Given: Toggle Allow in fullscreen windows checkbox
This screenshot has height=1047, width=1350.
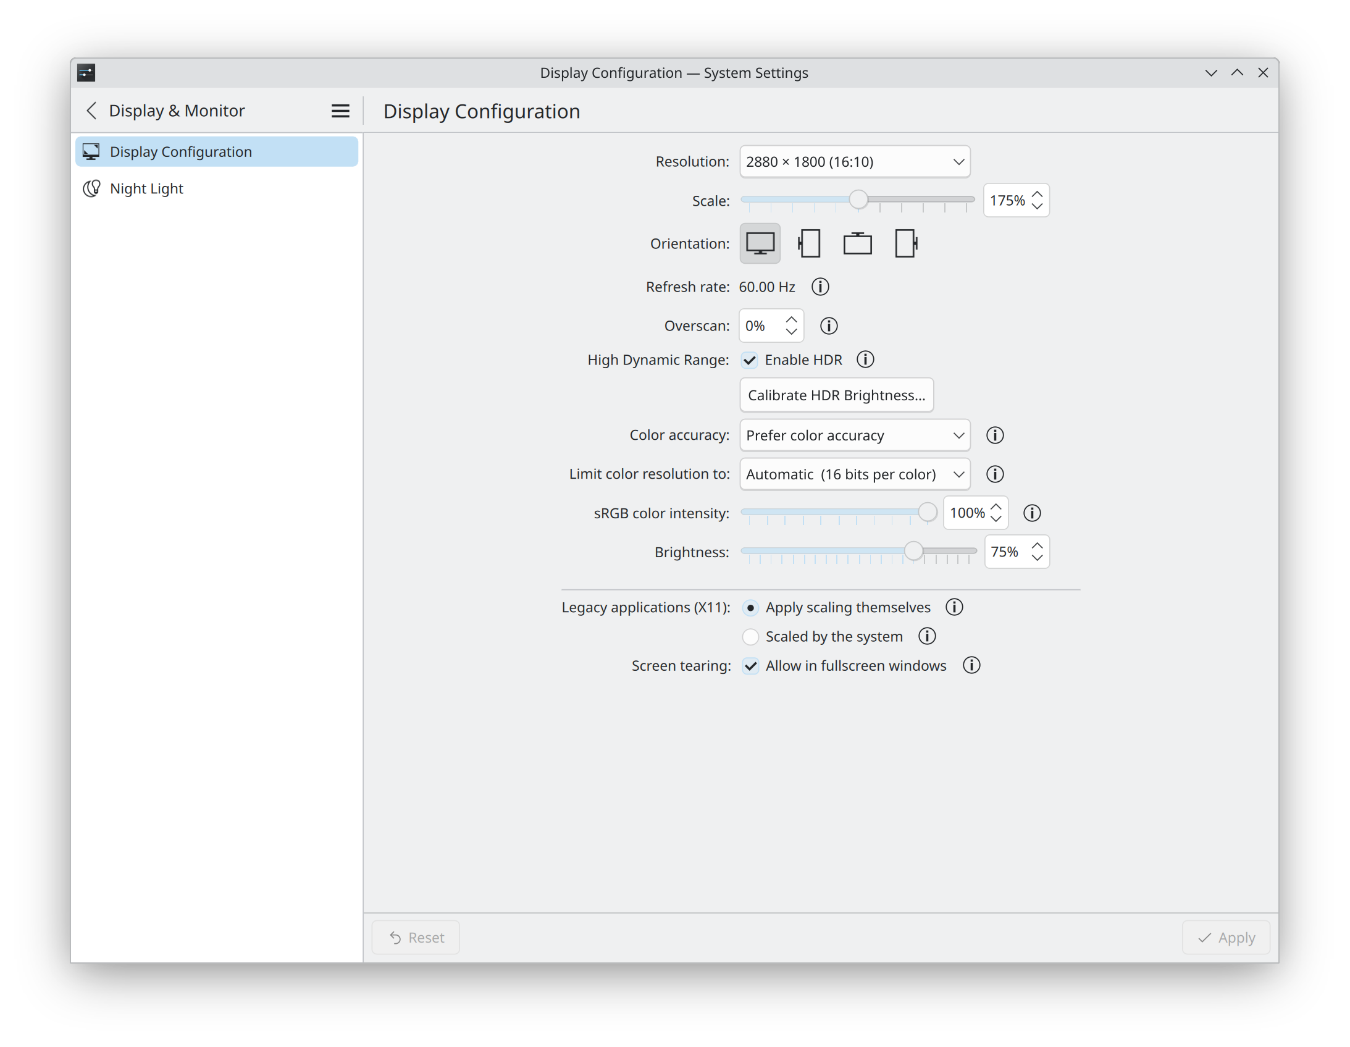Looking at the screenshot, I should coord(750,666).
